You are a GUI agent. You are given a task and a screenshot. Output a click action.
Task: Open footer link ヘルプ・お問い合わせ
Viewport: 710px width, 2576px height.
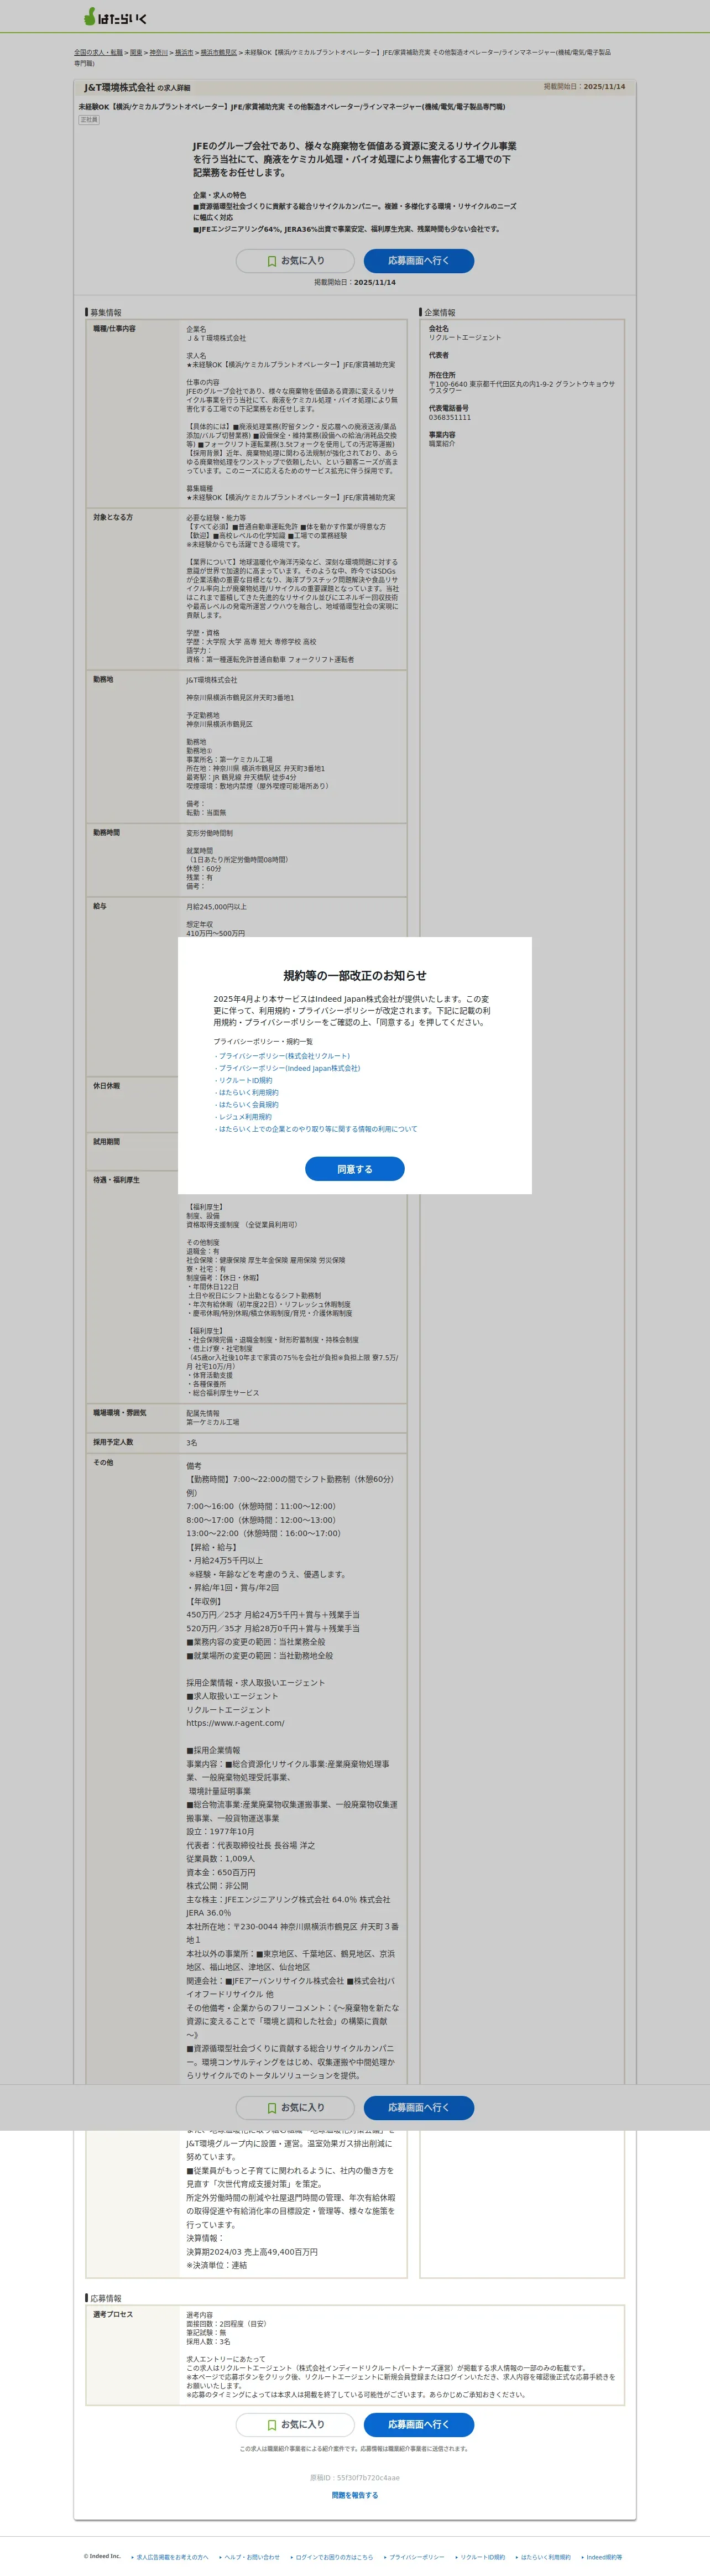[252, 2557]
